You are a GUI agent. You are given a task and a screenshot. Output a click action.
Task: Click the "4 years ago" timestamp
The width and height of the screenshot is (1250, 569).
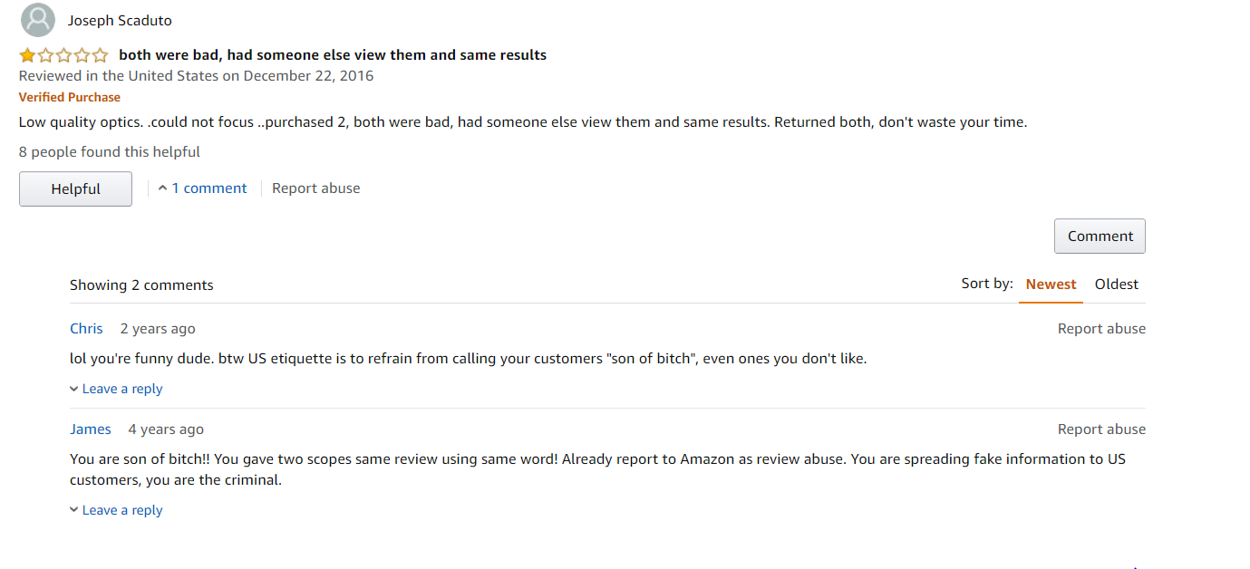click(x=166, y=429)
